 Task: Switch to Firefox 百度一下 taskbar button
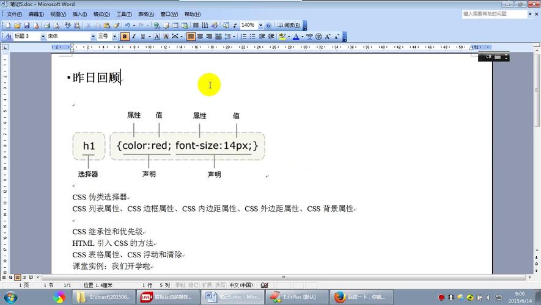[363, 296]
